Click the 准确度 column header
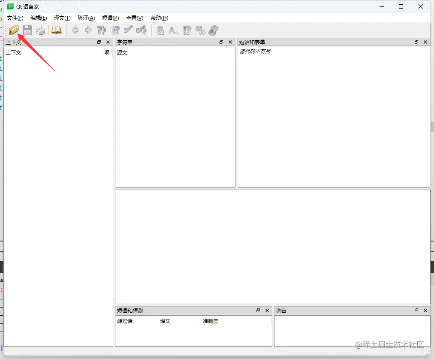 tap(236, 321)
